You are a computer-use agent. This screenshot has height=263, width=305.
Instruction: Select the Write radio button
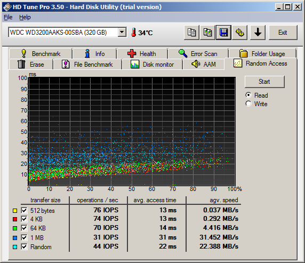(248, 103)
